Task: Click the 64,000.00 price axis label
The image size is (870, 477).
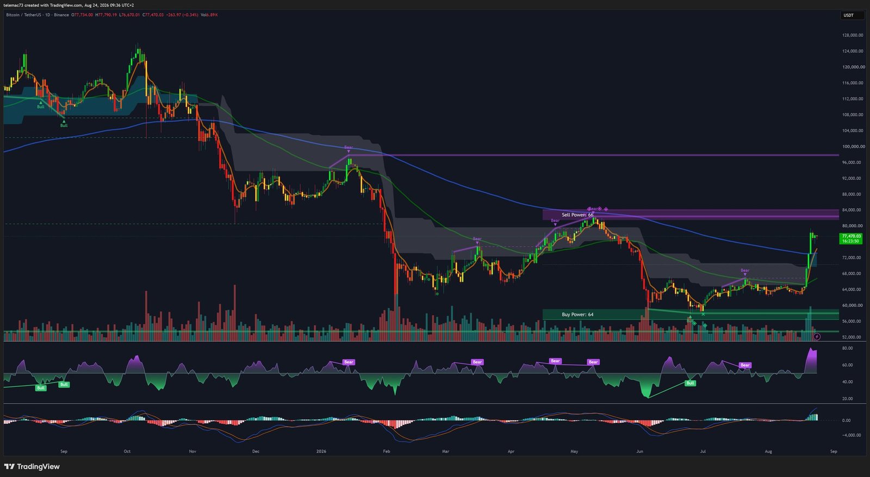Action: (853, 290)
